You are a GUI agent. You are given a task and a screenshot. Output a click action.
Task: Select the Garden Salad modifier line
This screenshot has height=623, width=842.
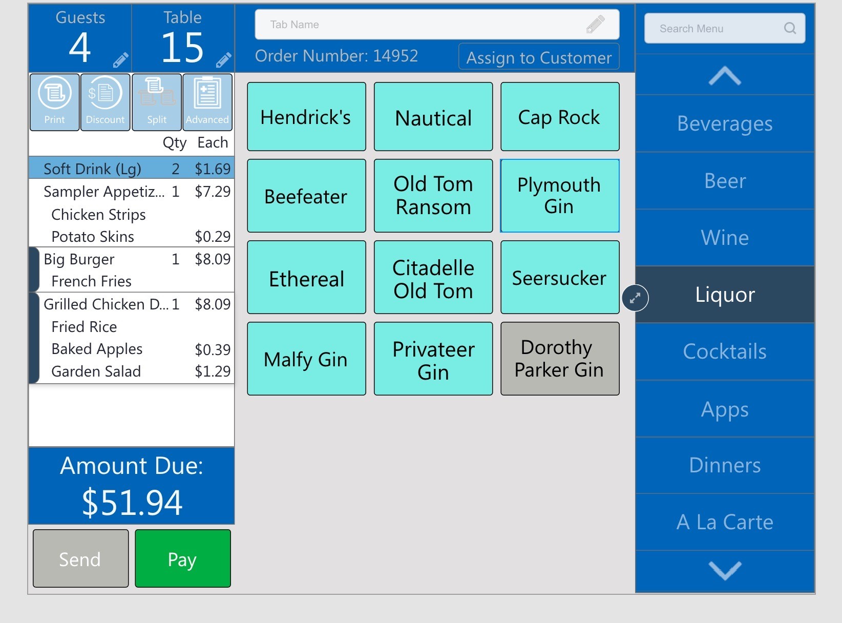click(x=132, y=371)
